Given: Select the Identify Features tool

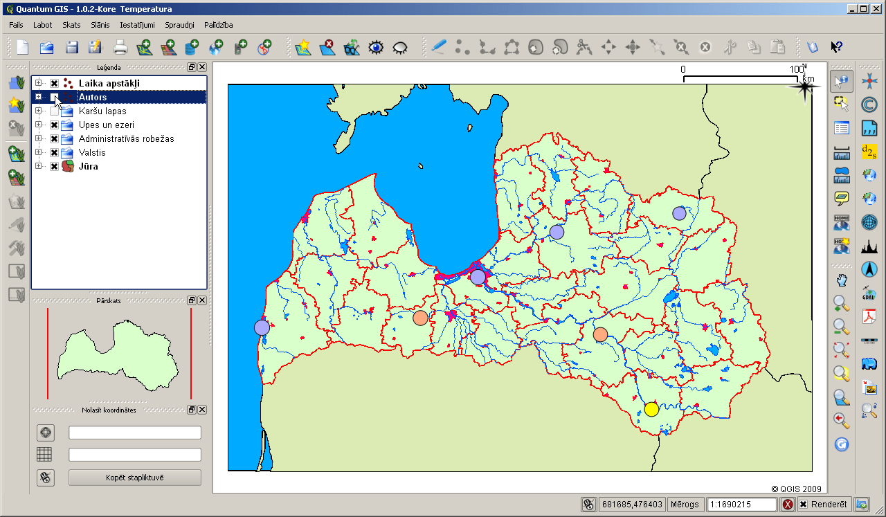Looking at the screenshot, I should [x=842, y=82].
